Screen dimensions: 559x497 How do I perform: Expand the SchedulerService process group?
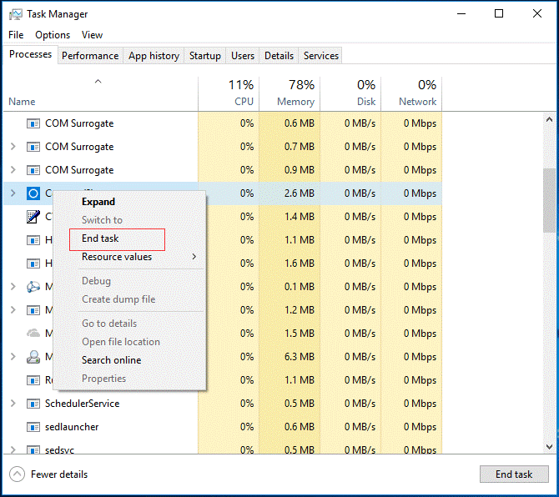click(13, 404)
